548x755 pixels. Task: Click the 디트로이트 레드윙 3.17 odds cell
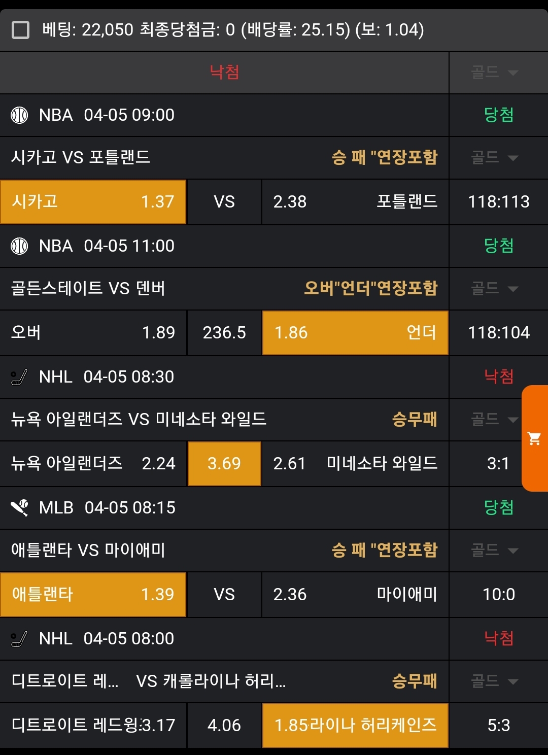tap(93, 726)
